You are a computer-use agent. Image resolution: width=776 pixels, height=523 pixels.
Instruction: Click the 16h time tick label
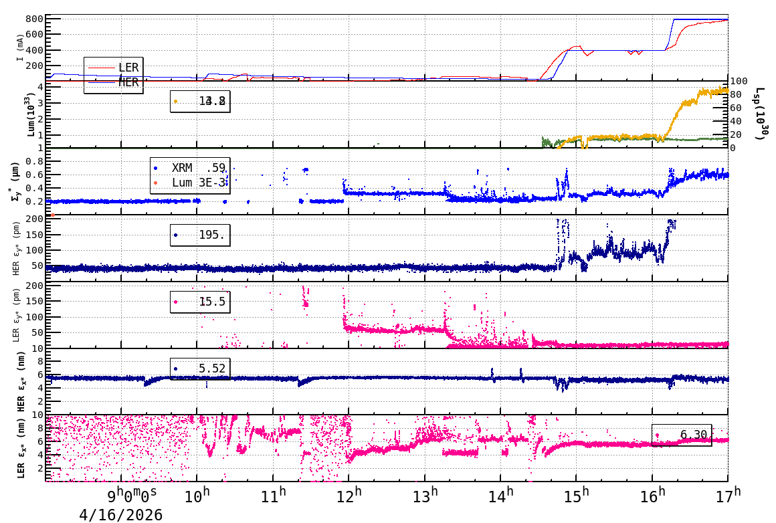(652, 495)
